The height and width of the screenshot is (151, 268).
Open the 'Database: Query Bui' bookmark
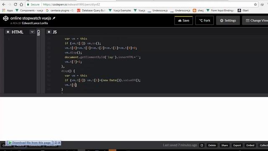(x=91, y=10)
